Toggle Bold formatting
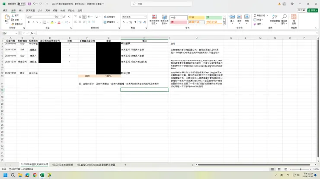The image size is (320, 179). click(29, 22)
